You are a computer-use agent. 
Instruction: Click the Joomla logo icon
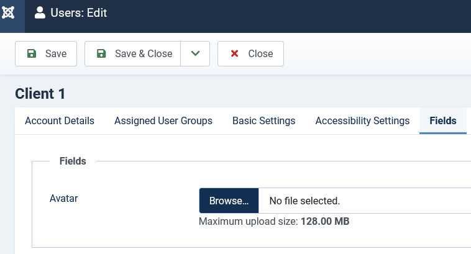coord(9,12)
